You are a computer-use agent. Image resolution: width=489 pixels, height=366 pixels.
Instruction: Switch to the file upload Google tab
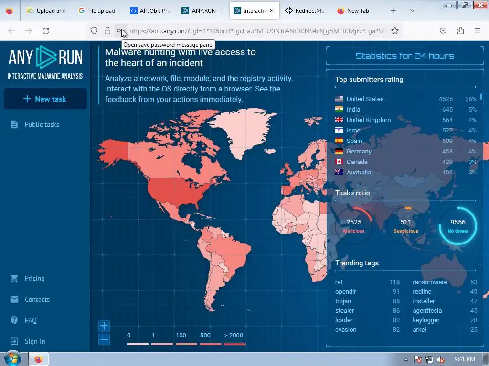98,11
